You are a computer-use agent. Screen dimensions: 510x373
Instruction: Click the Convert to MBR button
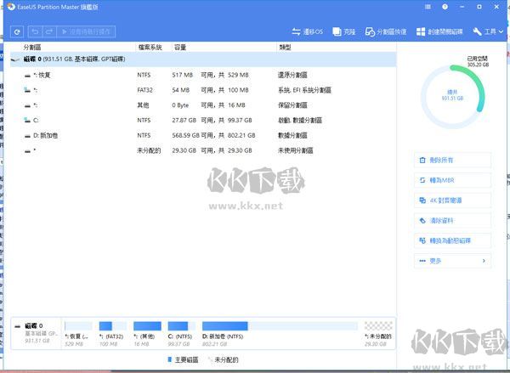click(x=452, y=180)
